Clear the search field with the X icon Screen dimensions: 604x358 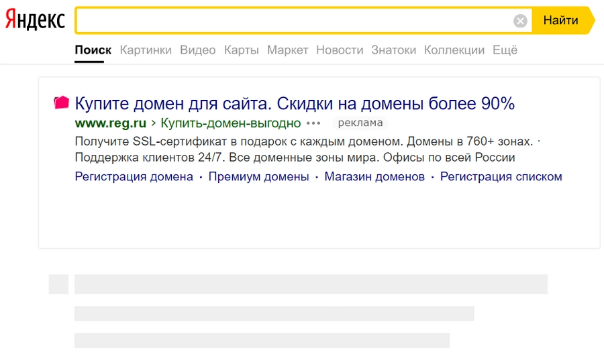(520, 21)
